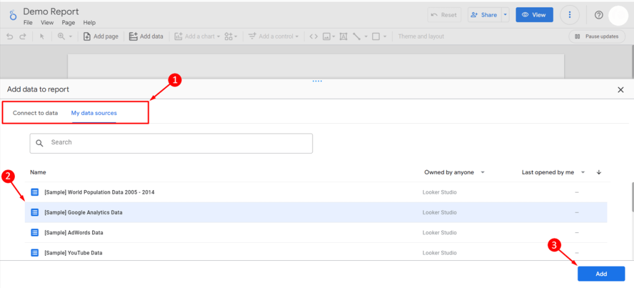The width and height of the screenshot is (634, 288).
Task: Close the Add data to report panel
Action: pyautogui.click(x=620, y=90)
